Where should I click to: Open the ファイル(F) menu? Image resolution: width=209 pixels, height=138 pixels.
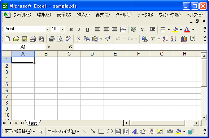[x=22, y=15]
